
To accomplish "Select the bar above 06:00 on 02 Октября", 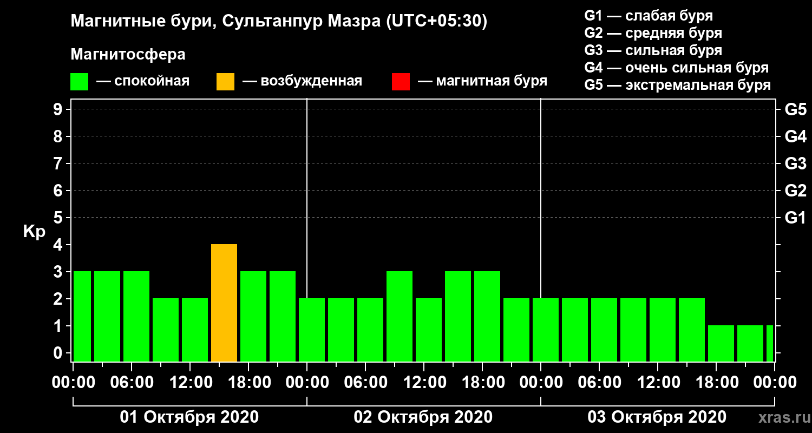I will pyautogui.click(x=370, y=330).
